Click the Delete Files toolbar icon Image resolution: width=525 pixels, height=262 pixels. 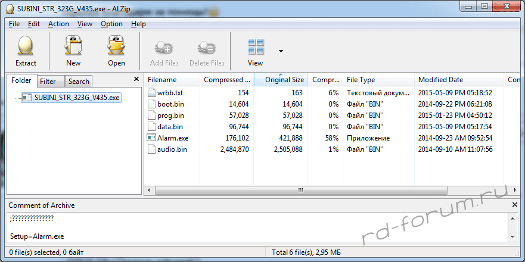[207, 48]
